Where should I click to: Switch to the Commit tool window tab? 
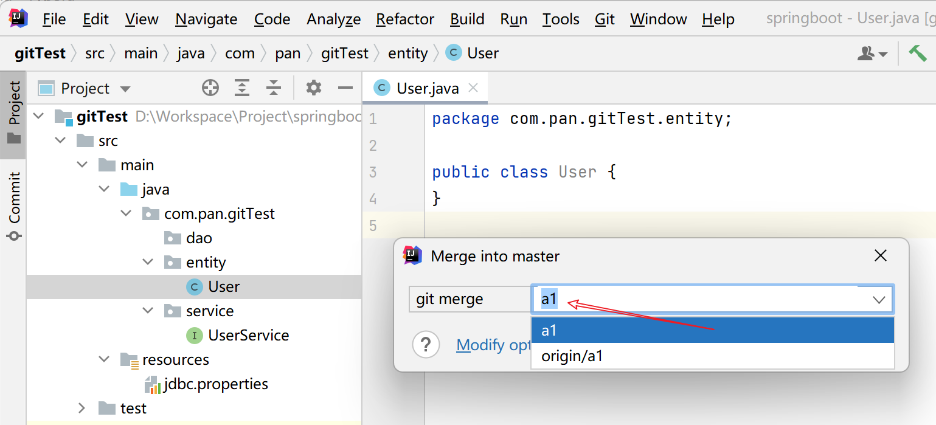[x=13, y=206]
